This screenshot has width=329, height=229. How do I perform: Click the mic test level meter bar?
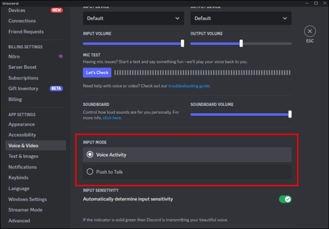[202, 73]
